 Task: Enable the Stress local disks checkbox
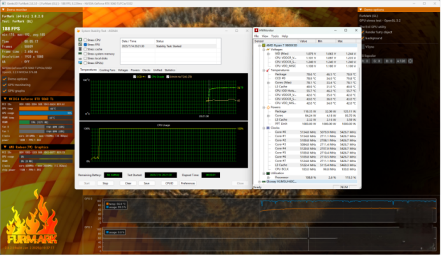pos(85,58)
